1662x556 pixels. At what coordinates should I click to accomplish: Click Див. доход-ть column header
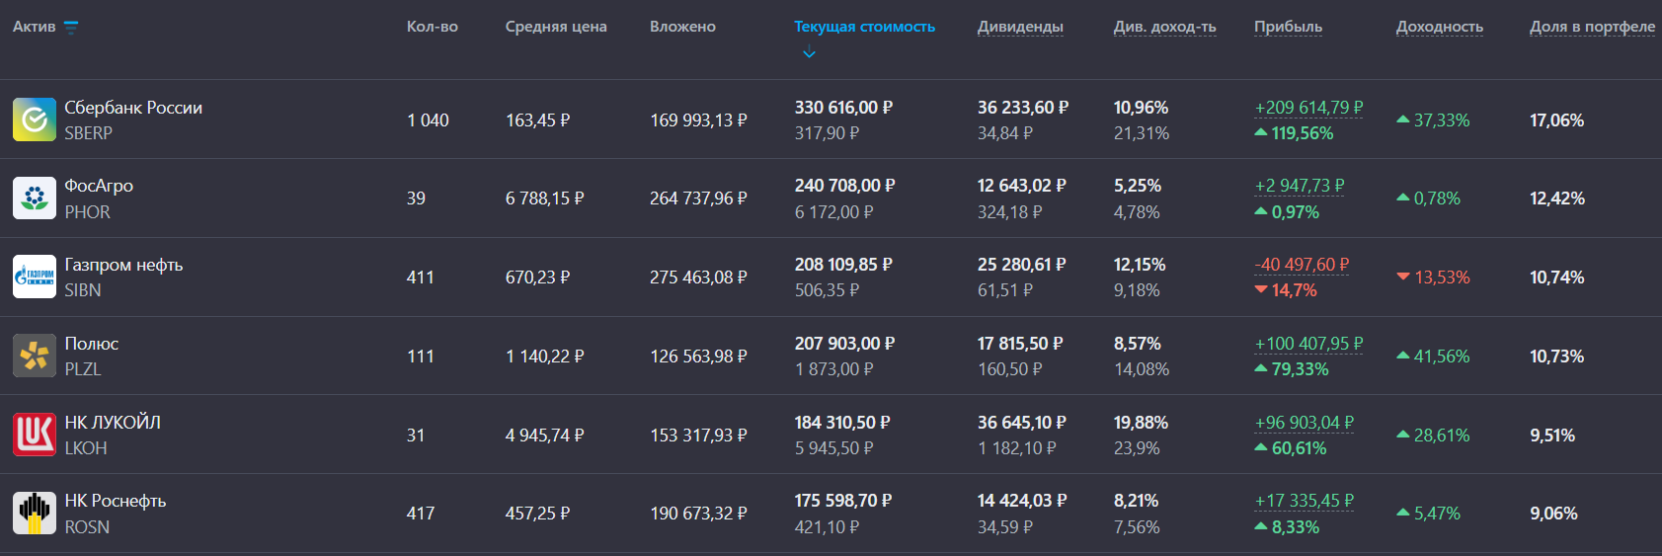tap(1164, 27)
